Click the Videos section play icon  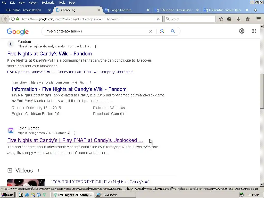click(10, 170)
